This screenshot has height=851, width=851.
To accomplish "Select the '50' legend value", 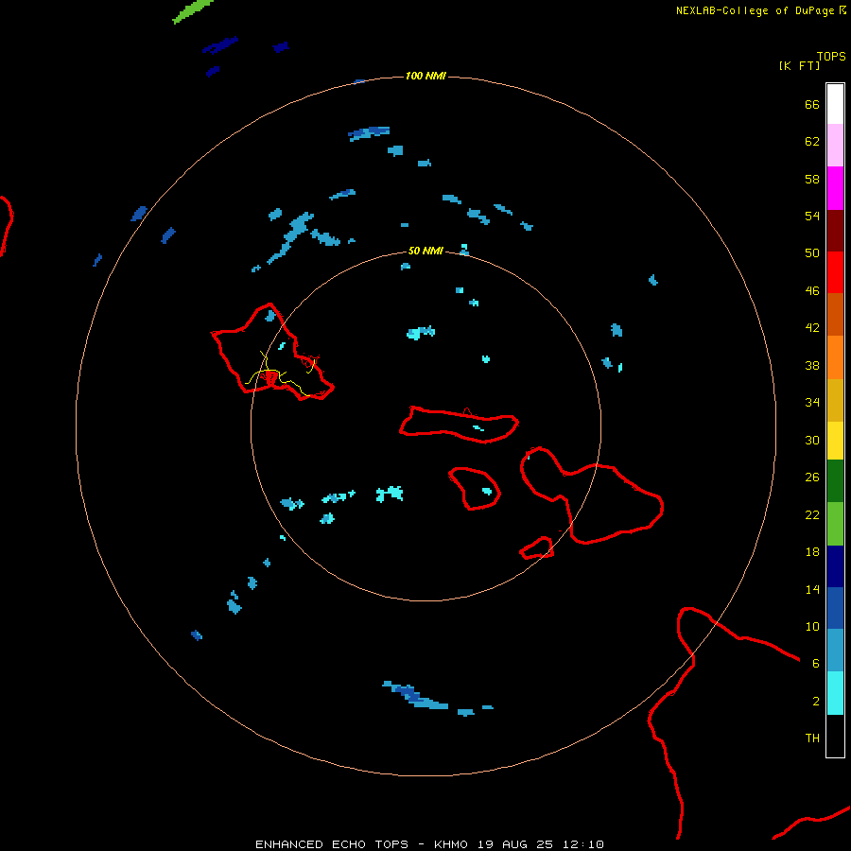I will coord(812,252).
